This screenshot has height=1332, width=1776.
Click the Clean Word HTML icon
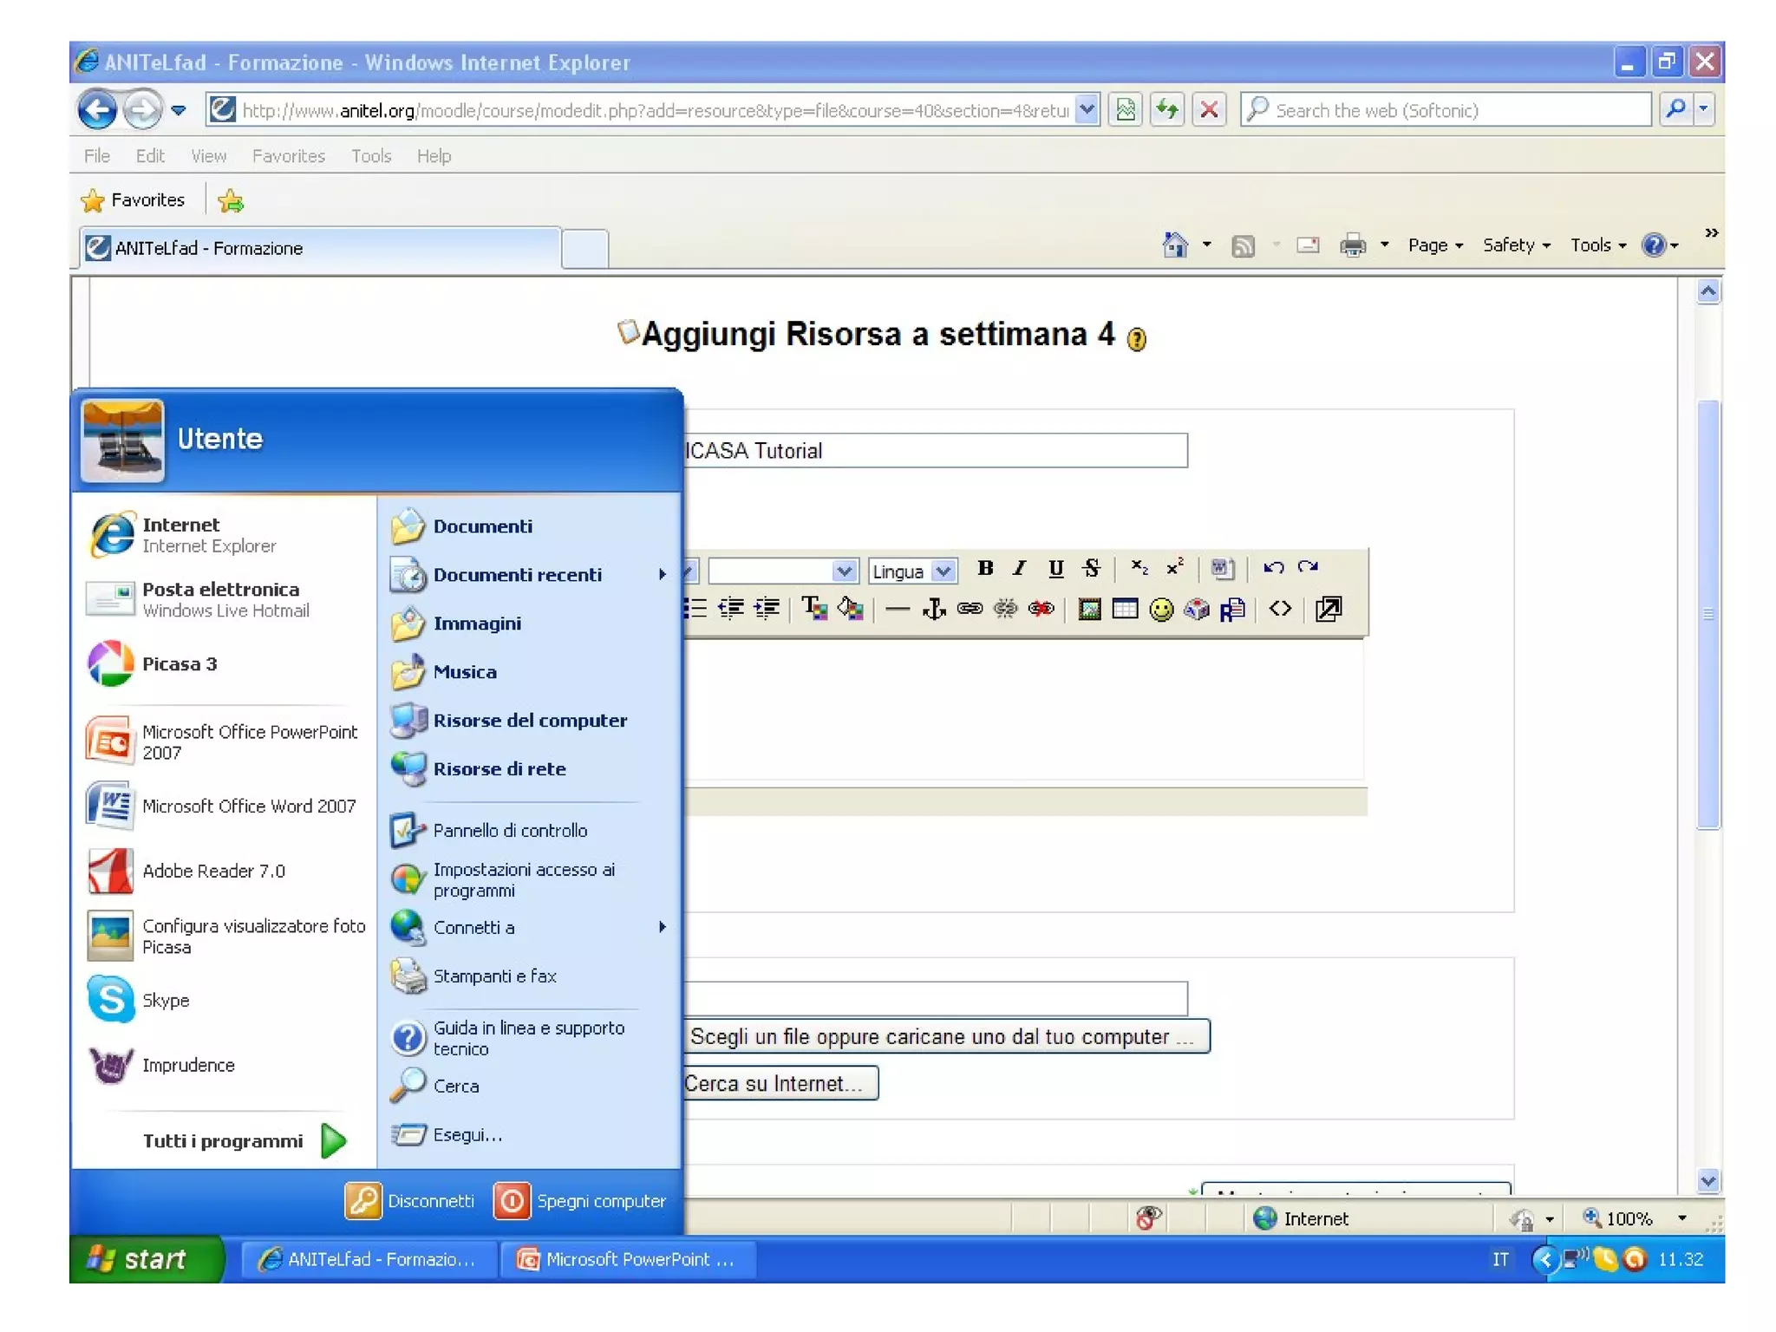coord(1222,568)
